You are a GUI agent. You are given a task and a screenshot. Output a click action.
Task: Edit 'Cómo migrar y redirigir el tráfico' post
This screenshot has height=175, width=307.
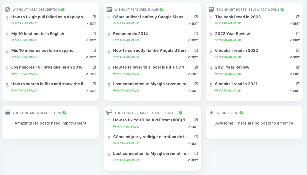[x=193, y=143]
